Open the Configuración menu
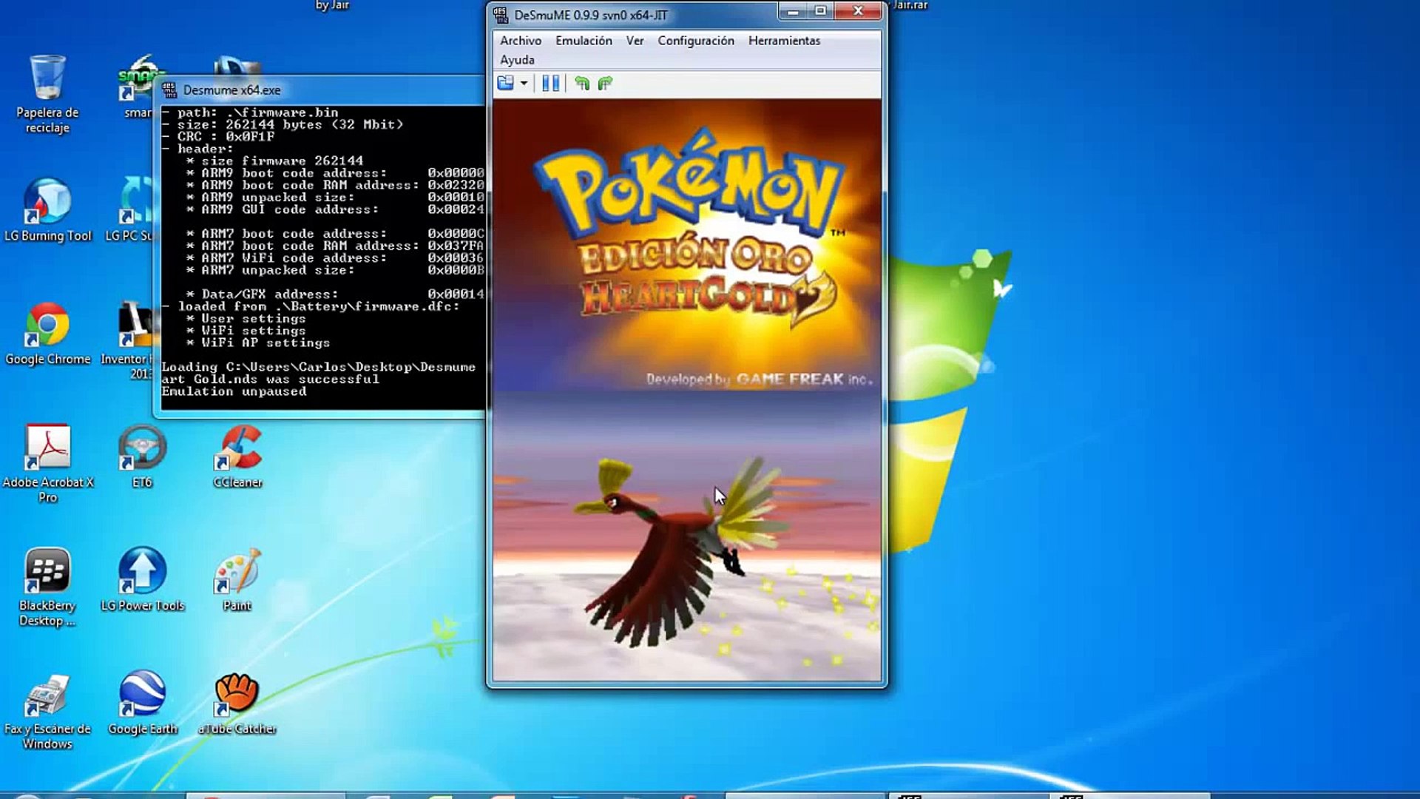Image resolution: width=1420 pixels, height=799 pixels. tap(694, 41)
